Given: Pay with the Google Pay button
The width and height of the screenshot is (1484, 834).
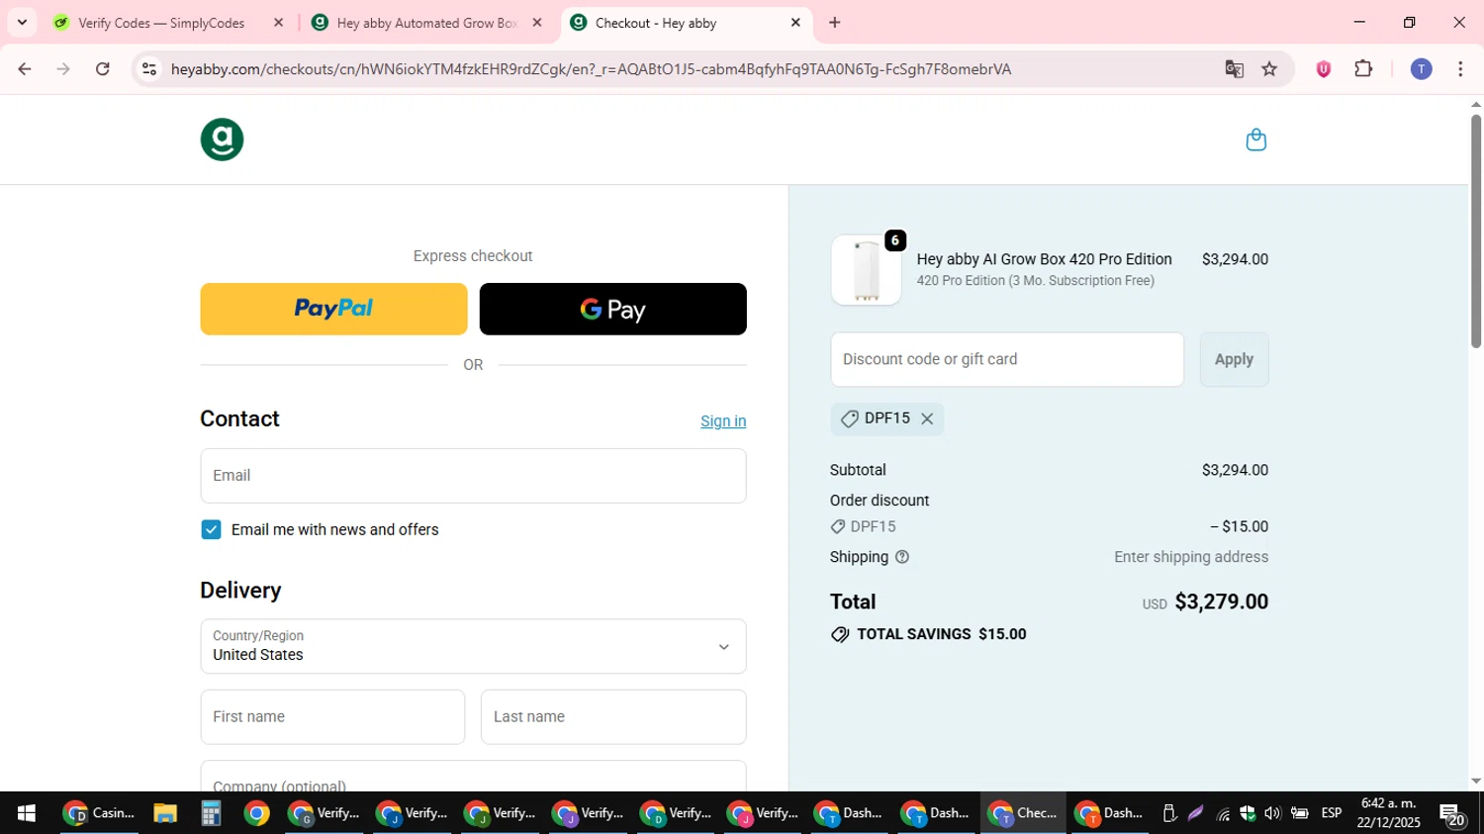Looking at the screenshot, I should [613, 309].
